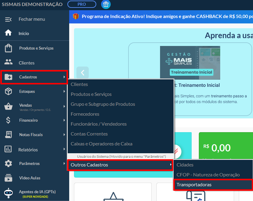Select Grupo e Subgrupo de Produtos
The image size is (253, 201).
point(103,104)
